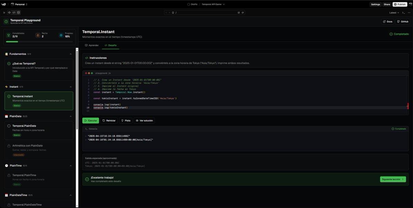Switch to code view icon

(x=14, y=12)
